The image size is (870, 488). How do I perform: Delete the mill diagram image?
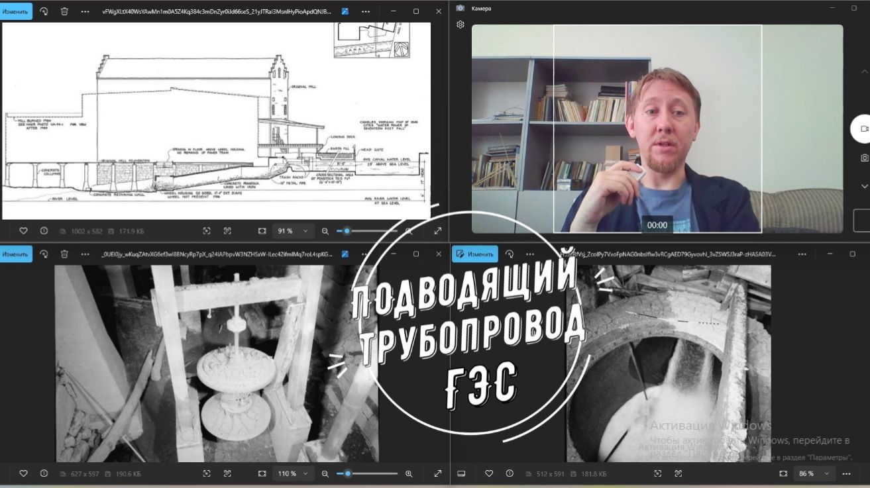64,11
